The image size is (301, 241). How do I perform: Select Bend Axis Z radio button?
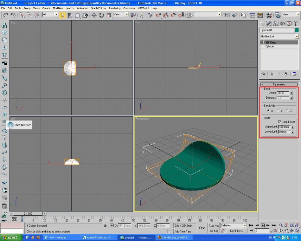coord(287,111)
